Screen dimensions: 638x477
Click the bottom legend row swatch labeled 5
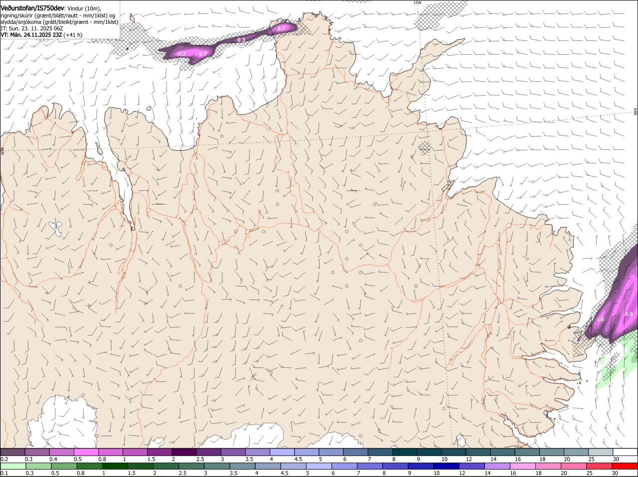pos(318,466)
